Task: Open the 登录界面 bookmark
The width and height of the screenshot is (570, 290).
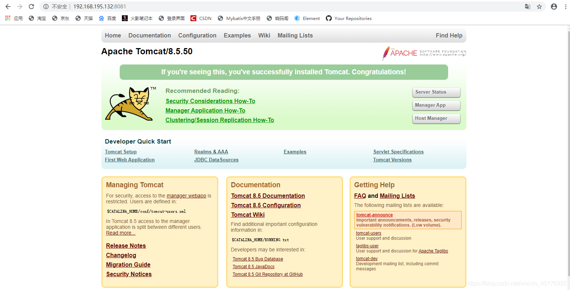Action: (172, 18)
